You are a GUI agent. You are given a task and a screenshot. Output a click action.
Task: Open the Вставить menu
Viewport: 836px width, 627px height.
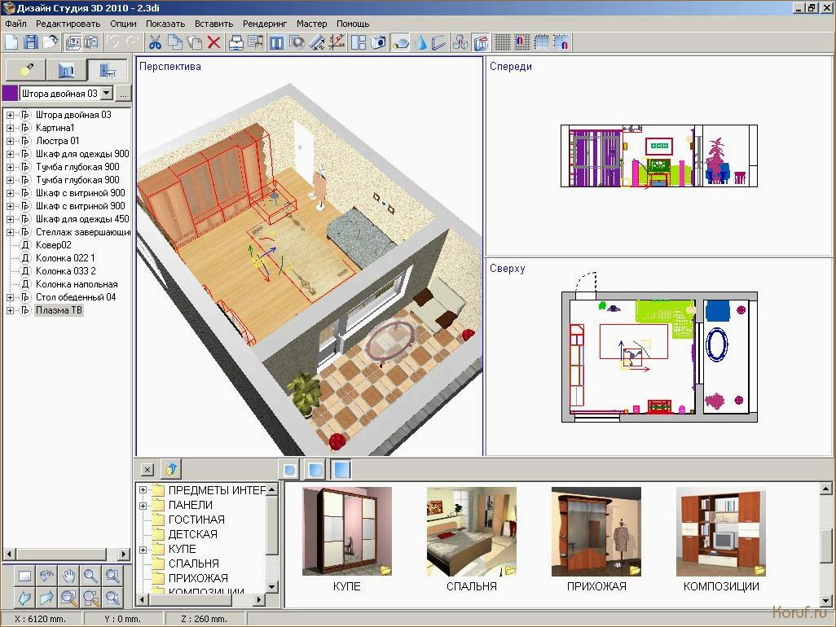[213, 24]
